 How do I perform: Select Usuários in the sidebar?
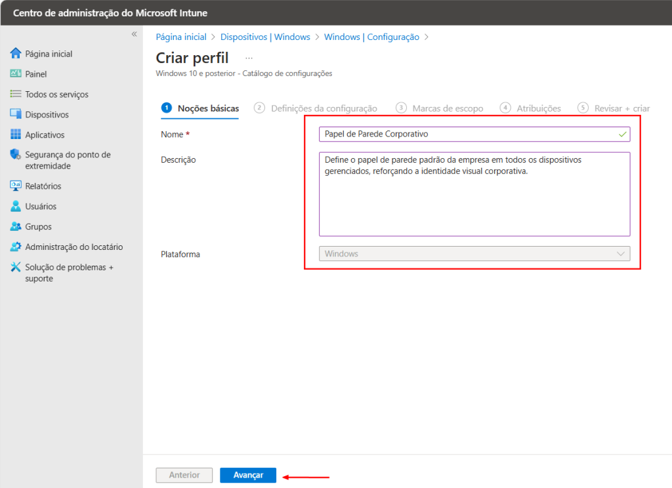[x=41, y=206]
